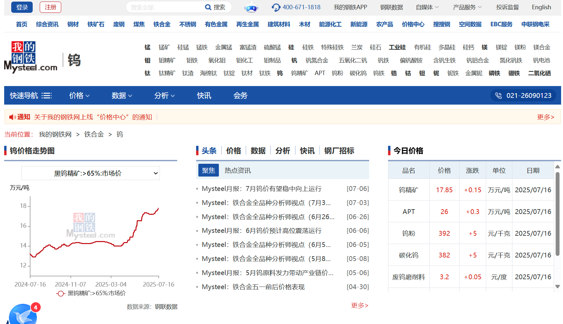Screen dimensions: 563x324
Task: Click scroll up arrow in price table
Action: point(558,167)
